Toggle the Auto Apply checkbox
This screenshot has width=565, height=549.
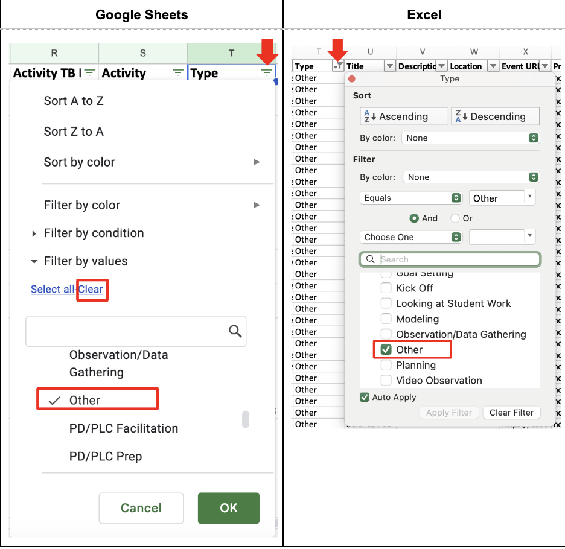click(365, 397)
